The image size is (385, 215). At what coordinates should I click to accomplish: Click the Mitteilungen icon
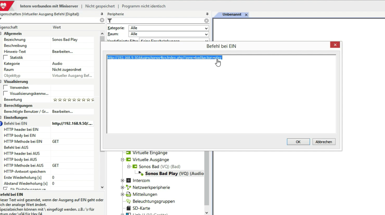(129, 194)
